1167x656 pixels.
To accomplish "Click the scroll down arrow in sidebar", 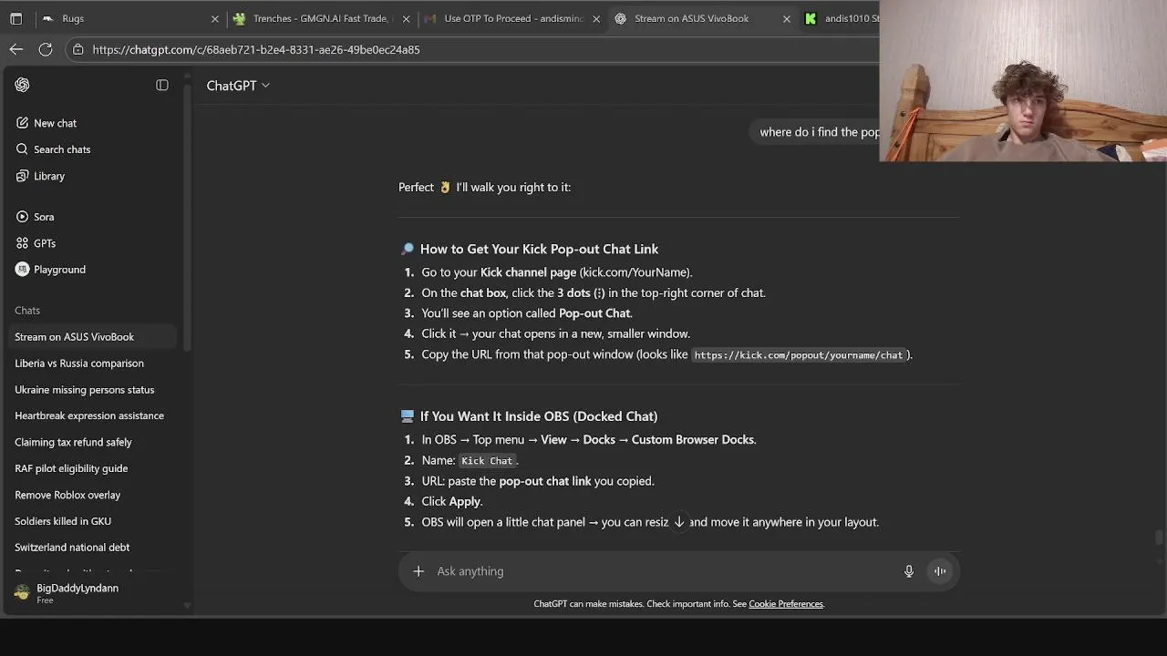I will (187, 605).
